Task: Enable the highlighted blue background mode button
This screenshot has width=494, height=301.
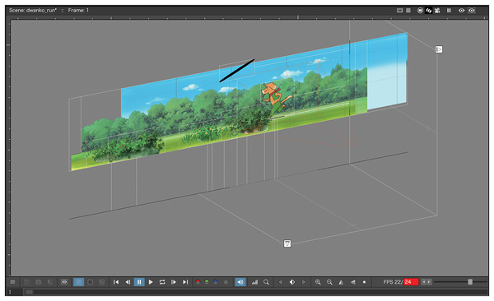Action: pos(78,282)
